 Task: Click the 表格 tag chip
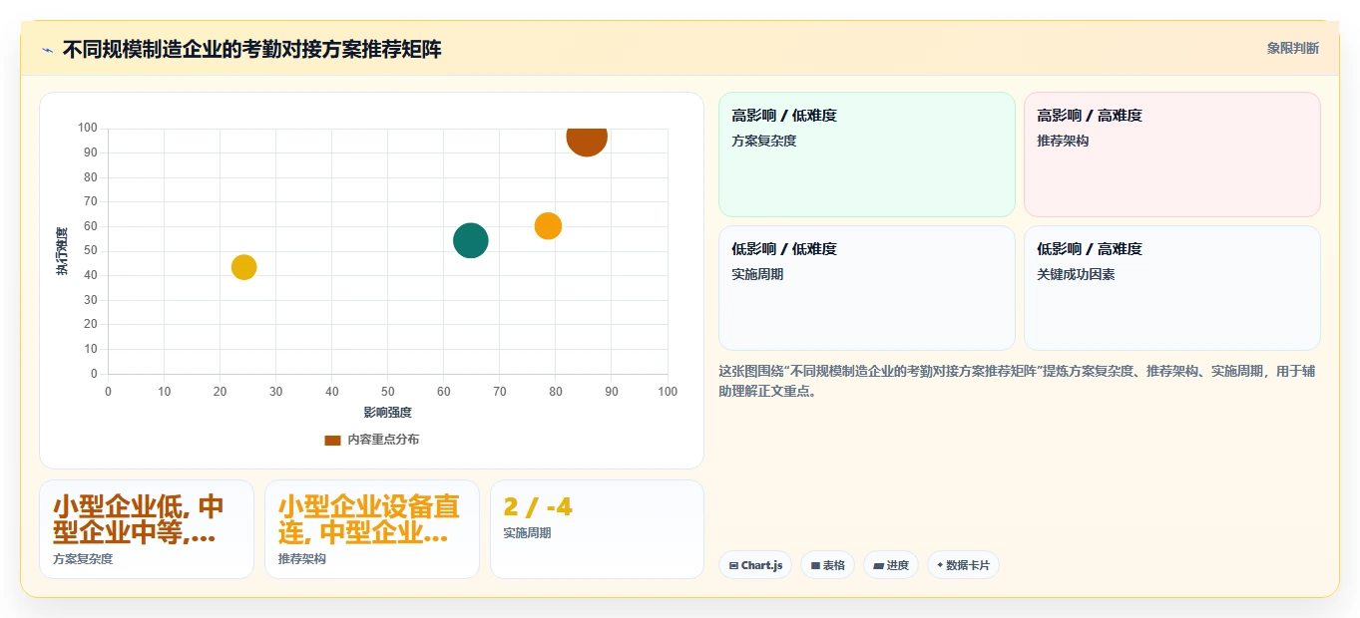(827, 565)
